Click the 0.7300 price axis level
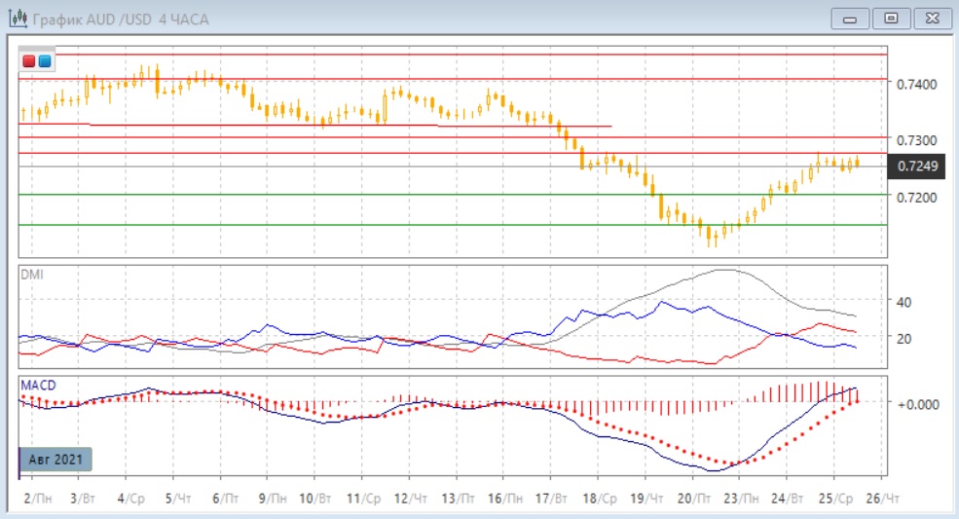Viewport: 959px width, 519px height. [x=916, y=141]
